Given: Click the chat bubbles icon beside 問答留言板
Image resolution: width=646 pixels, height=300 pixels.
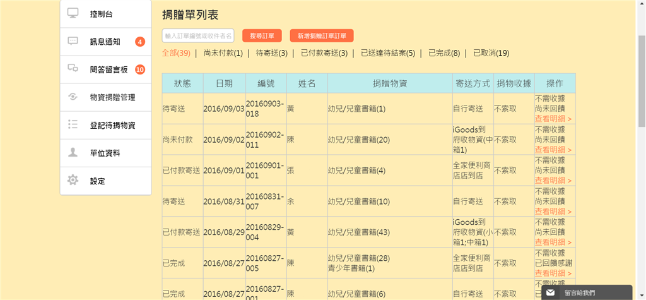Looking at the screenshot, I should 73,69.
